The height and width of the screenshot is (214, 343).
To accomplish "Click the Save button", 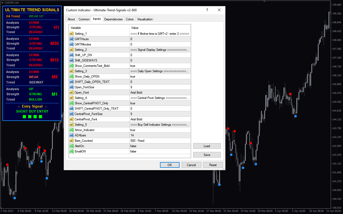I will pyautogui.click(x=207, y=155).
